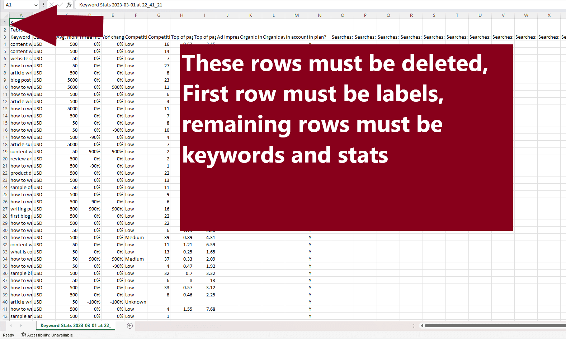Screen dimensions: 566x339
Task: Select row 10 header
Action: click(x=5, y=87)
